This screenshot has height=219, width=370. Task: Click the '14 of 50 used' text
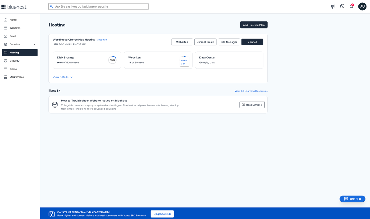point(136,63)
